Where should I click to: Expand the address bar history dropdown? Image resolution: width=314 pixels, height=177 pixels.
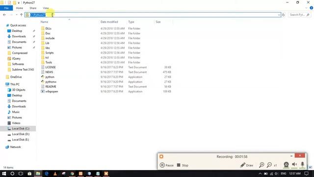(x=279, y=15)
